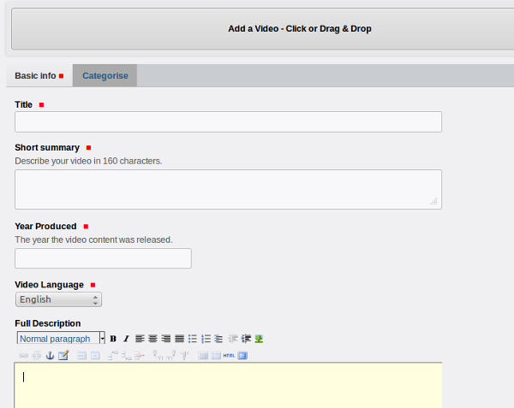Click into the Title text field

pyautogui.click(x=228, y=121)
